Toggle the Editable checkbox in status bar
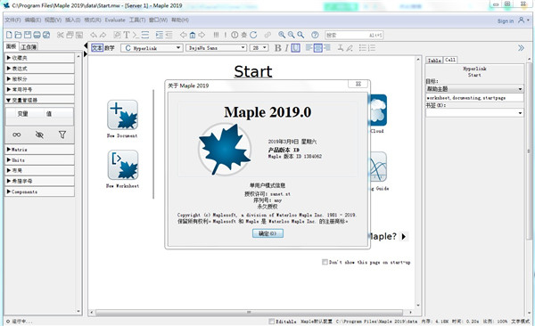 click(x=272, y=322)
